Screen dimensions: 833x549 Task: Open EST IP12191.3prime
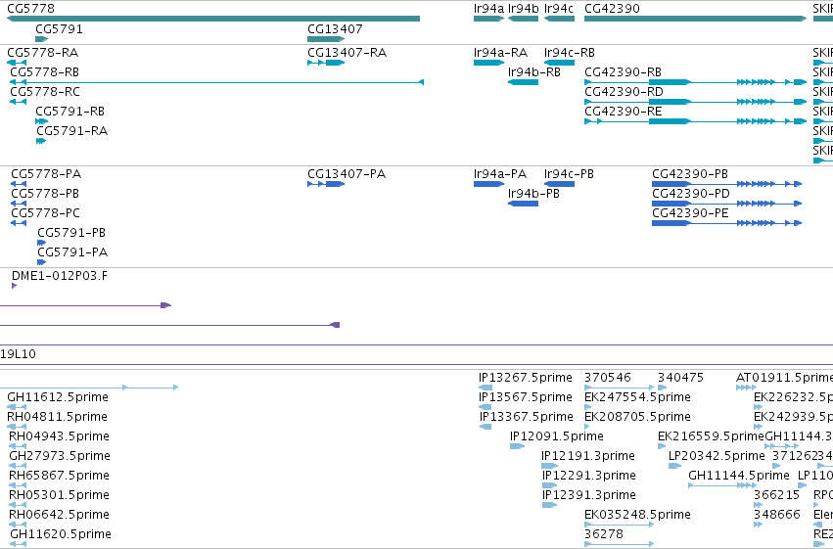coord(588,456)
